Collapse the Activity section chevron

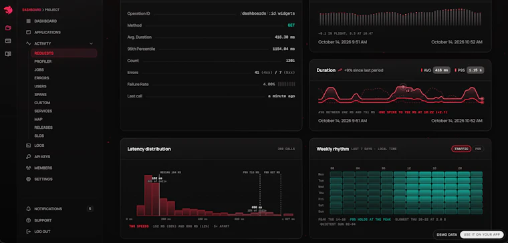click(91, 43)
